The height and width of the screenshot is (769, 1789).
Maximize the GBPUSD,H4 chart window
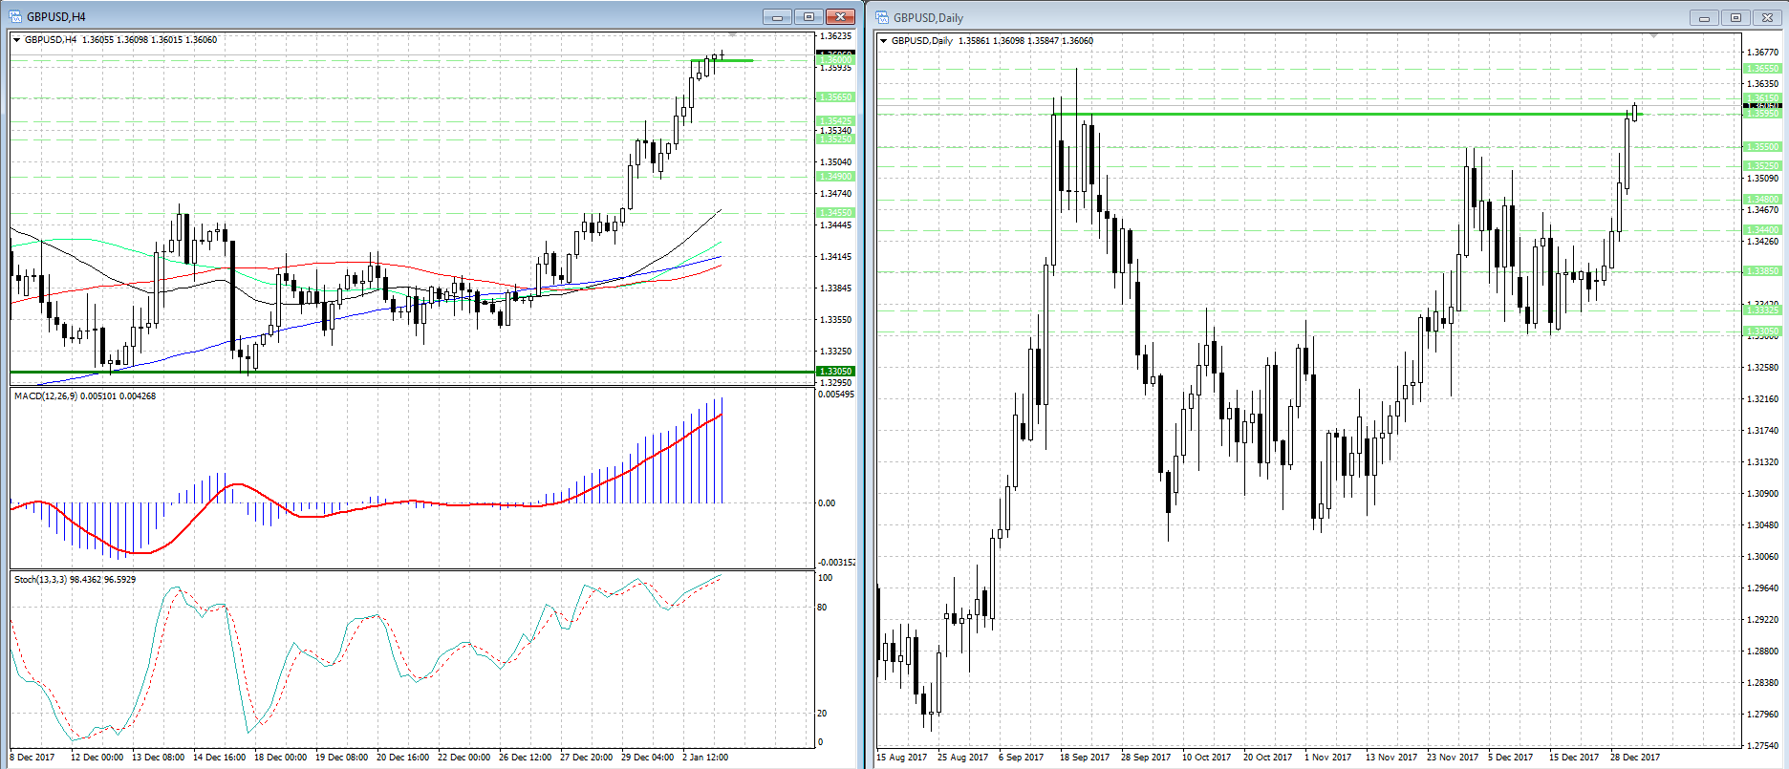pyautogui.click(x=808, y=17)
